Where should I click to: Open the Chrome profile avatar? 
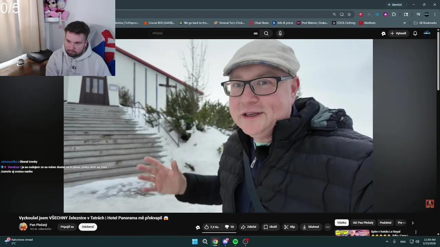click(x=427, y=14)
